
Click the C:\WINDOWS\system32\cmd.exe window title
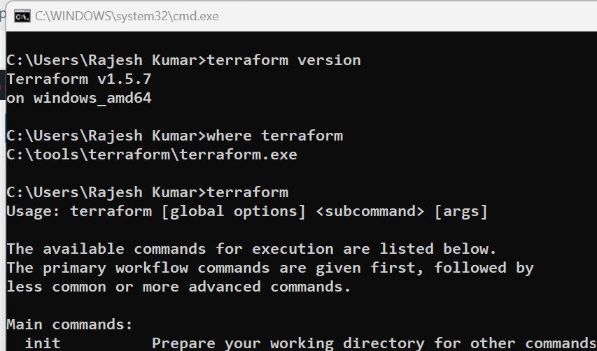(x=127, y=16)
